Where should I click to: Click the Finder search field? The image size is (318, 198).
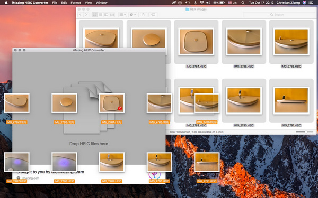[x=279, y=15]
